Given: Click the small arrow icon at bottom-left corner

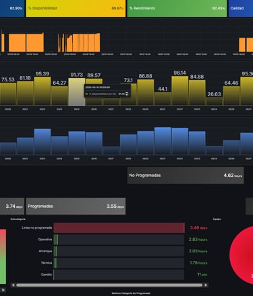Looking at the screenshot, I should (3, 290).
